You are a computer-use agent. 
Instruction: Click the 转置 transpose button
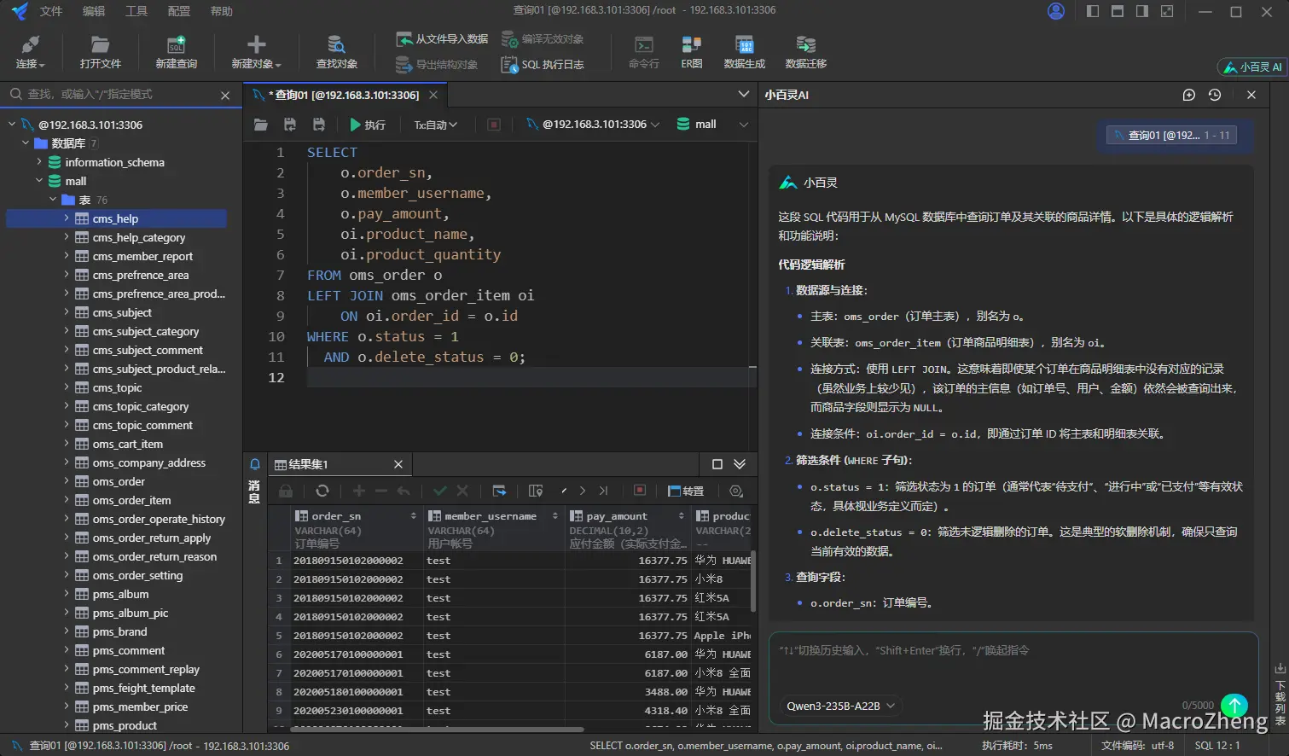pos(686,491)
